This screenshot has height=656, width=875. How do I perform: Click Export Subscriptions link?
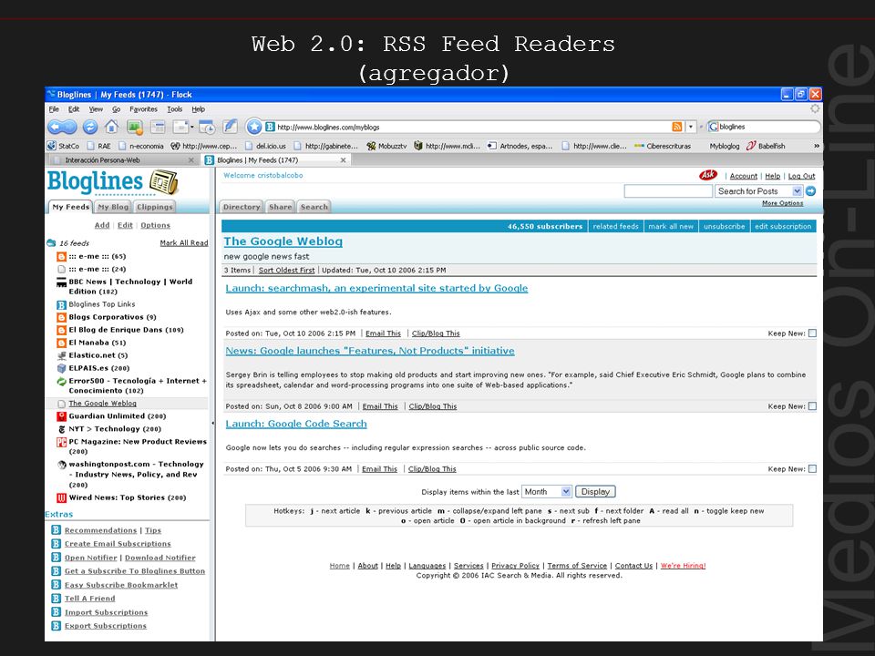[106, 626]
